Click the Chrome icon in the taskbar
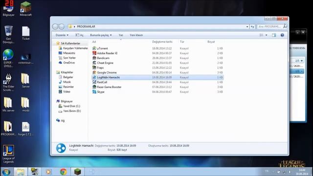 (63, 172)
